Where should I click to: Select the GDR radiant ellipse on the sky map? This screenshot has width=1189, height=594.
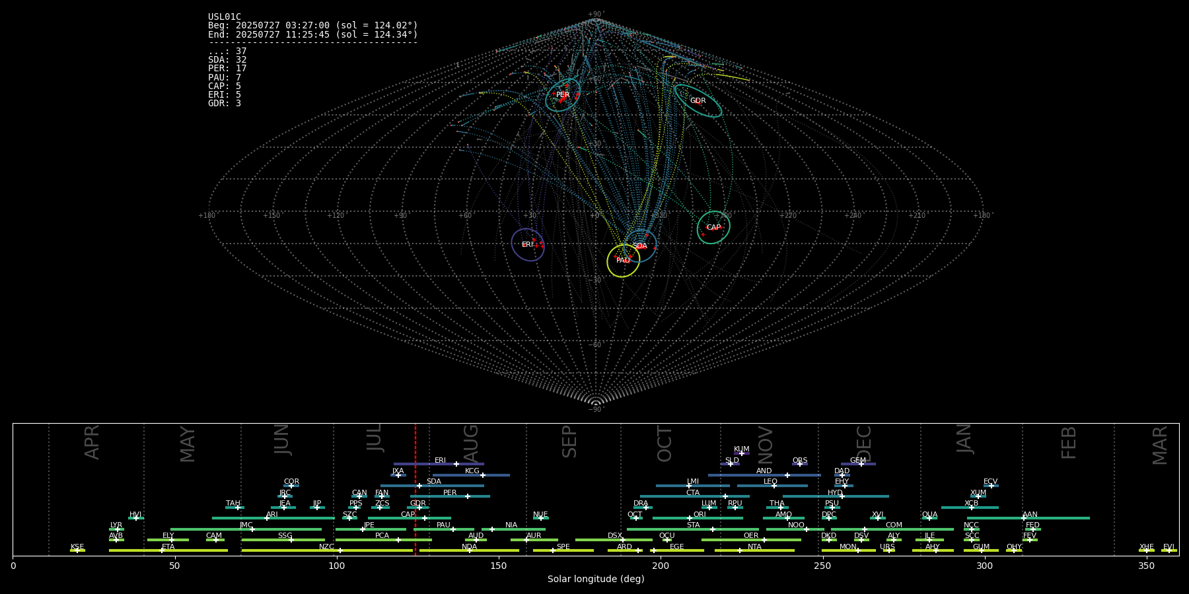click(698, 101)
